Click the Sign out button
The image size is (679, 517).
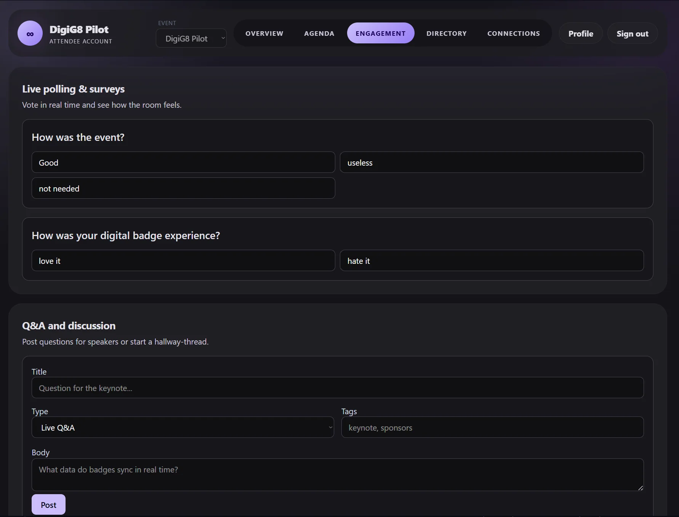[x=633, y=34]
